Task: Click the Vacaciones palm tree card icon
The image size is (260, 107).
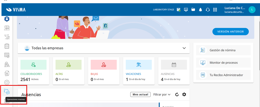Action: (x=139, y=65)
